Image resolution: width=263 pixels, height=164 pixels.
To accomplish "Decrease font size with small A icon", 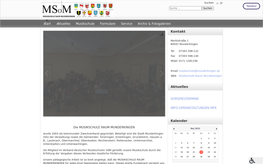I will point(217,3).
